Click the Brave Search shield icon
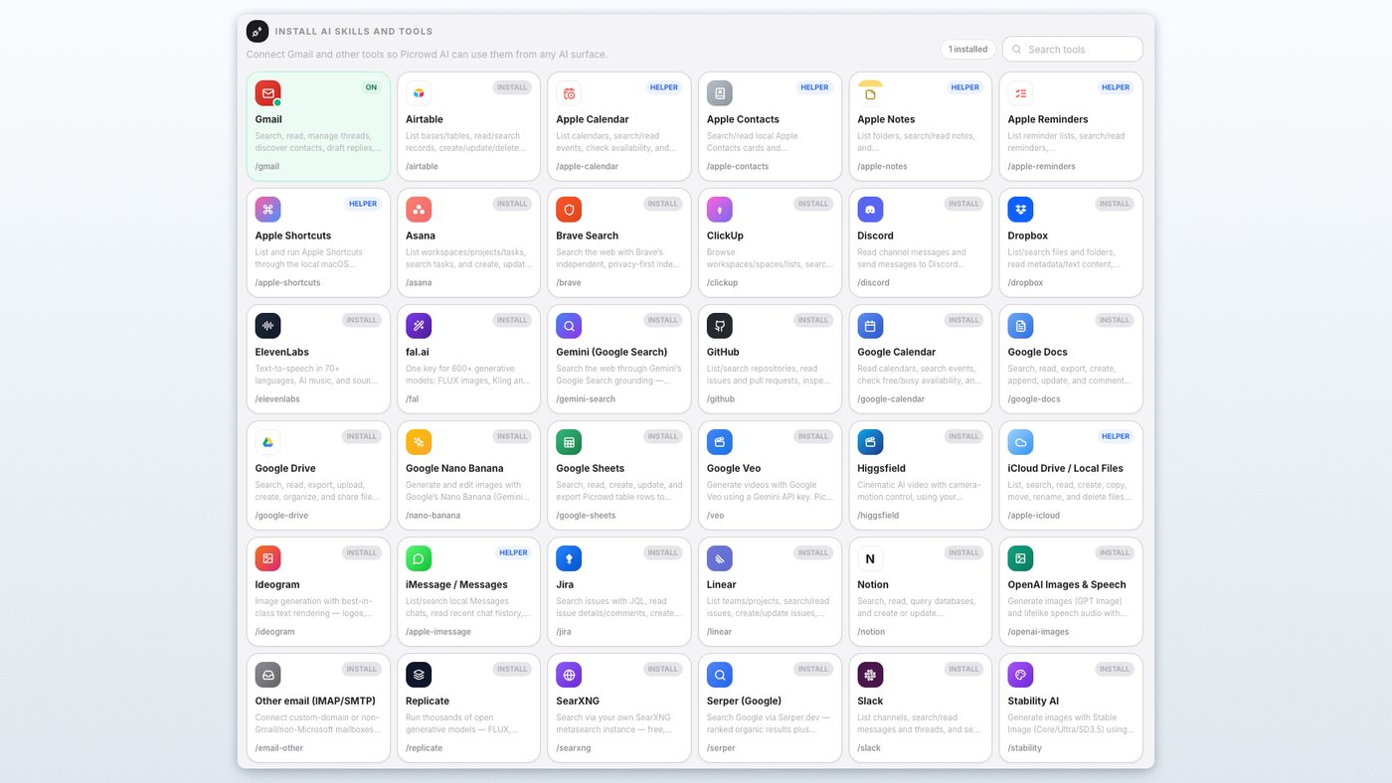This screenshot has width=1392, height=783. tap(569, 210)
